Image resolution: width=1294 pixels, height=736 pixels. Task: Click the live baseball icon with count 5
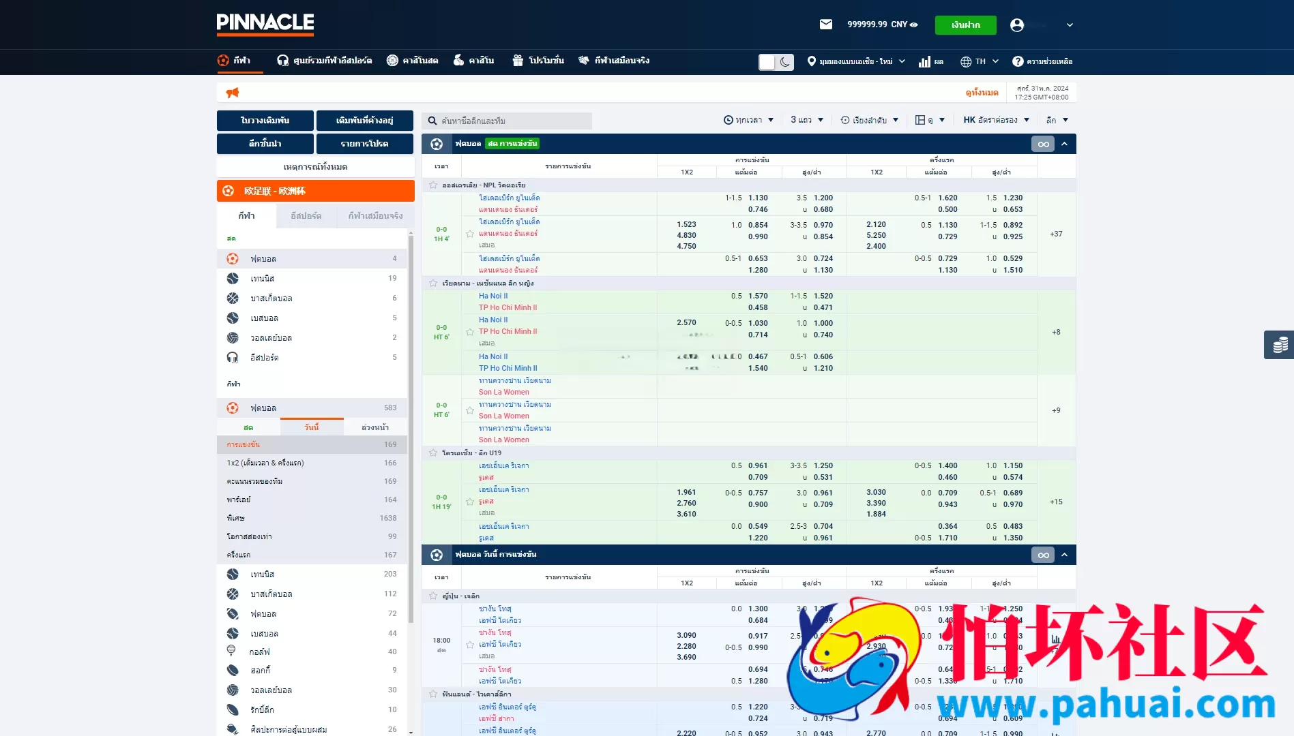(x=233, y=318)
